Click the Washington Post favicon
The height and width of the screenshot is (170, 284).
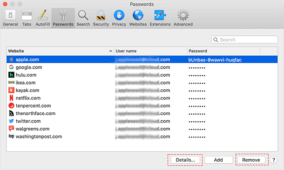pyautogui.click(x=11, y=136)
